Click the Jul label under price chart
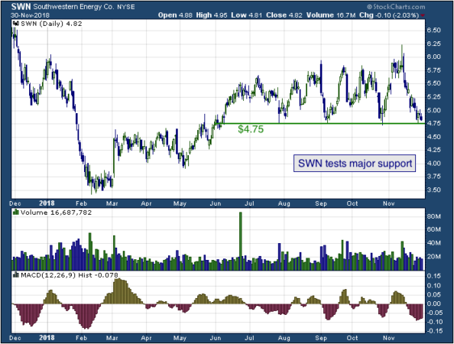454x344 pixels. (x=249, y=203)
